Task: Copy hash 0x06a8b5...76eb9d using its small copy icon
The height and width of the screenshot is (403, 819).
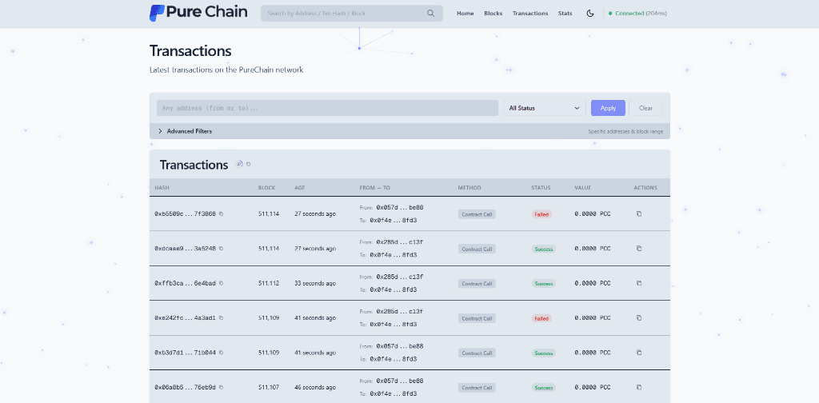Action: pos(221,387)
